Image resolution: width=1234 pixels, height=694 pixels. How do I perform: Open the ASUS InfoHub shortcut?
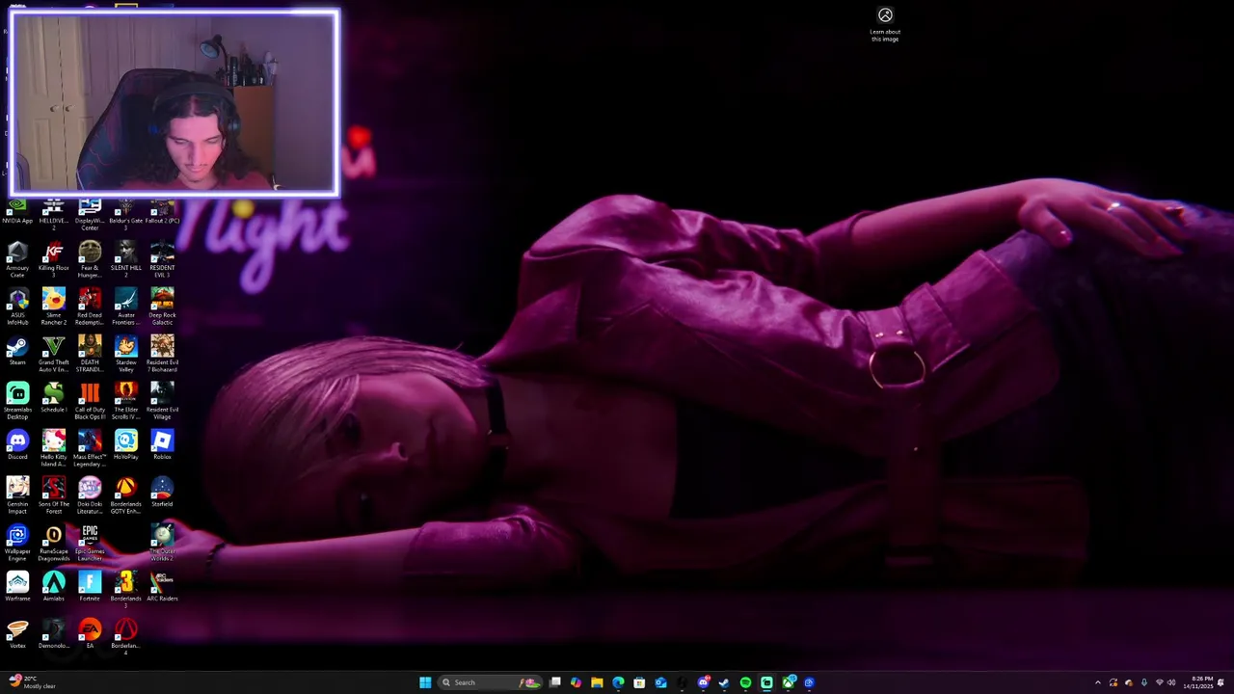click(17, 307)
